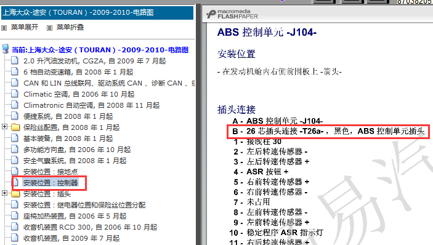Click pin 9 - 左前转速传感器 +
The height and width of the screenshot is (245, 433).
[x=271, y=222]
